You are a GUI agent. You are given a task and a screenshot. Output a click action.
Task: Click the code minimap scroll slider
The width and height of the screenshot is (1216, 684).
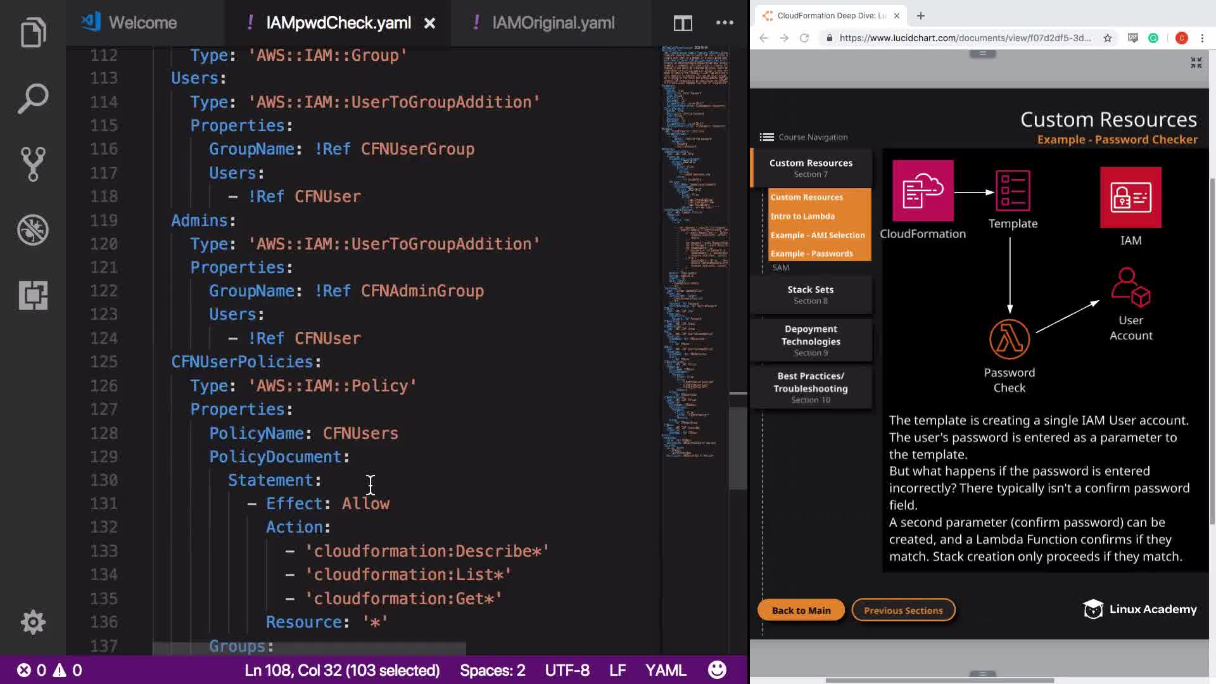(x=738, y=446)
